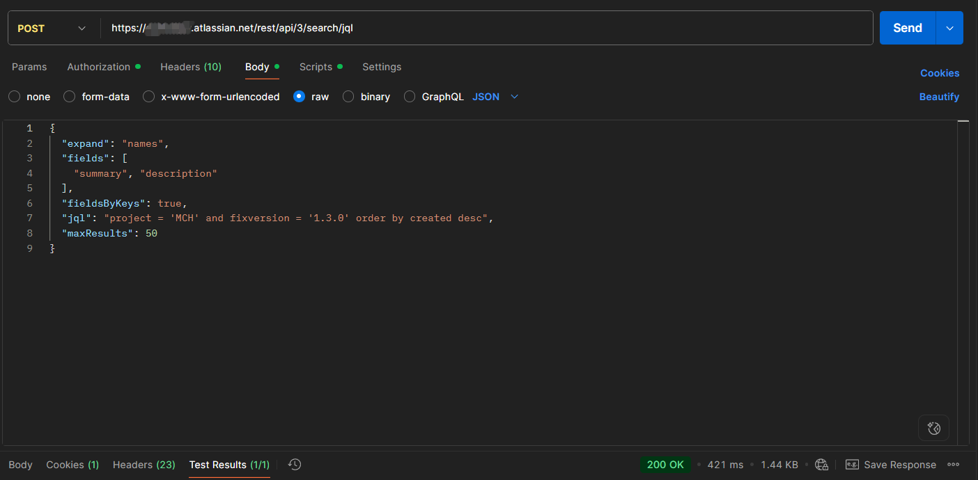Click the editor vertical scrollbar
Viewport: 978px width, 480px height.
963,278
